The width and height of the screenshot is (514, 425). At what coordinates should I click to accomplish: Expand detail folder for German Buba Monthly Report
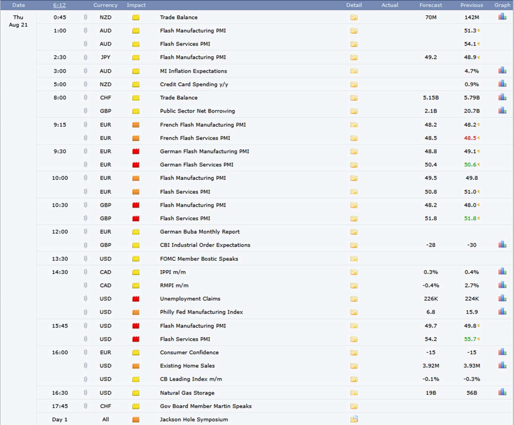(354, 232)
